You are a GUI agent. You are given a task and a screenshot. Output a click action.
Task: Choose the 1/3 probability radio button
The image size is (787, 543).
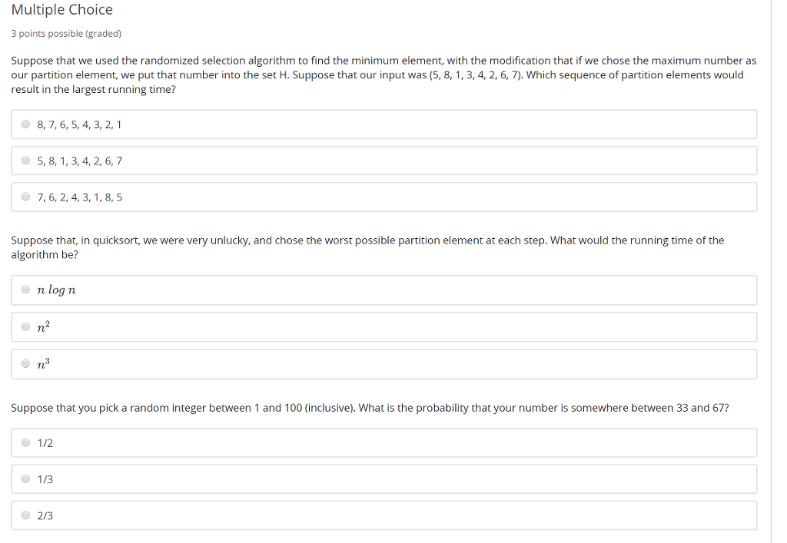pyautogui.click(x=26, y=479)
